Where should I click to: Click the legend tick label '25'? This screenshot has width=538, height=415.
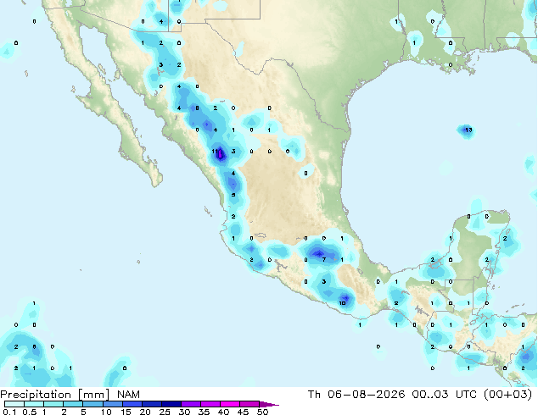pos(165,412)
